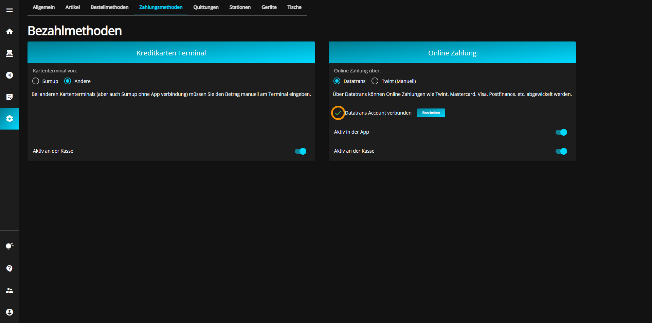Click the Bearbeiten button for Datatrans account

click(431, 113)
